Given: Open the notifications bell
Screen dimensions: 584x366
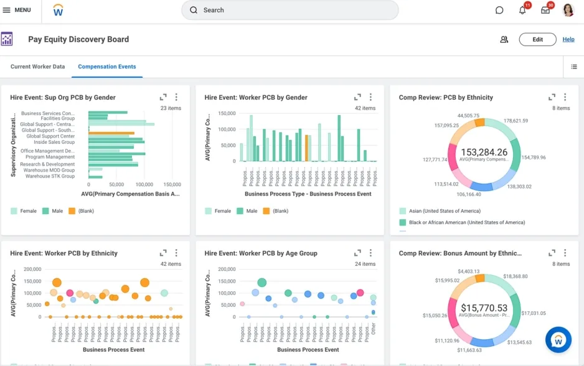Looking at the screenshot, I should (x=522, y=10).
